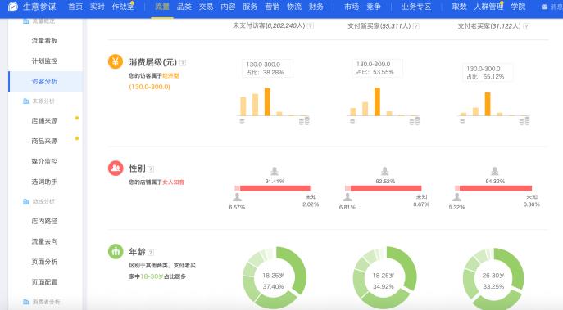The height and width of the screenshot is (310, 563).
Task: Click small left icon under 支付老买家 bar chart
Action: pos(462,121)
